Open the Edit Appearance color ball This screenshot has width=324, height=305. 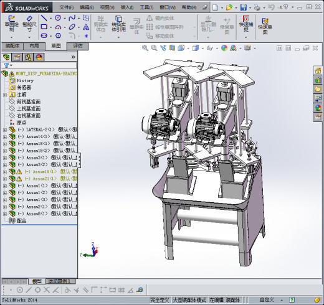click(224, 48)
